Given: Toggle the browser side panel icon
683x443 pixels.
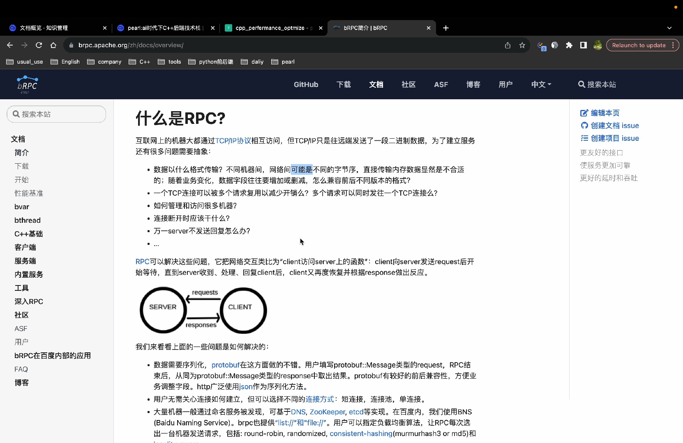Looking at the screenshot, I should click(x=583, y=45).
